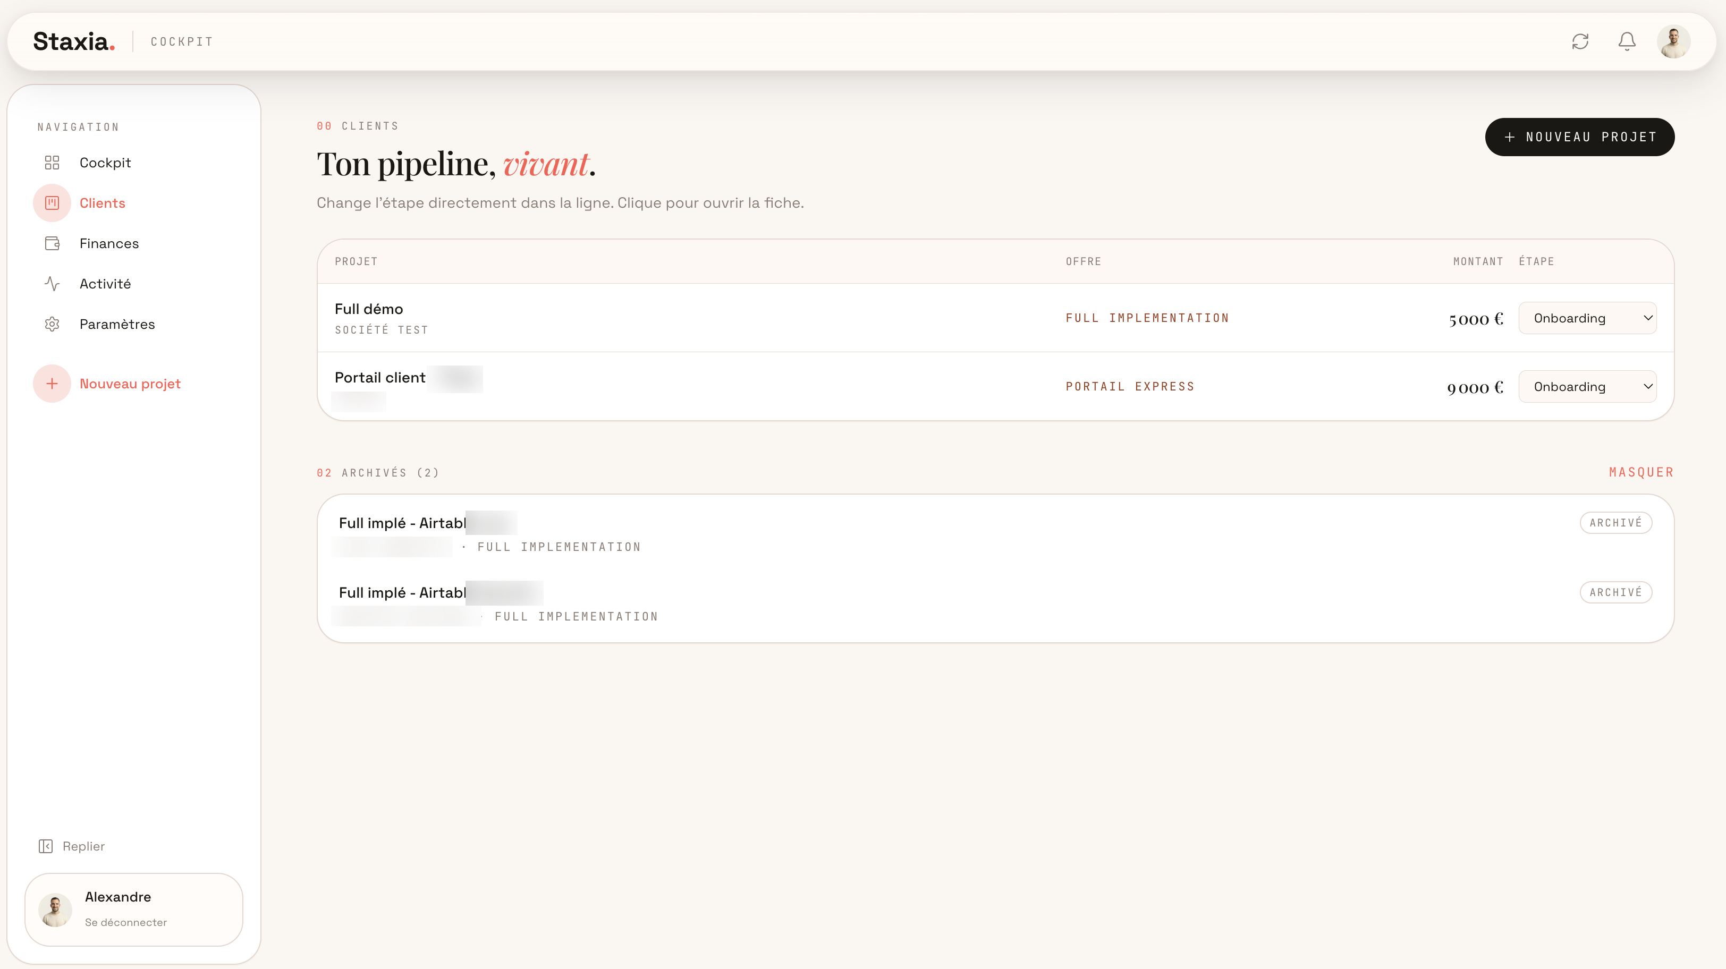Open the notifications bell
Screen dimensions: 1726x969
[1627, 41]
